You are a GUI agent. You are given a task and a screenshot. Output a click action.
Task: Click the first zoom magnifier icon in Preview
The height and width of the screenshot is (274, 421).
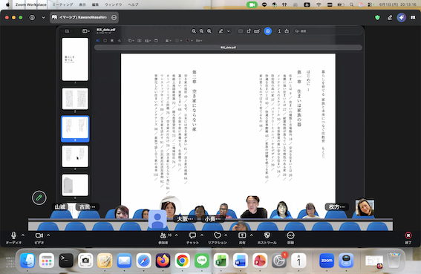pos(194,31)
